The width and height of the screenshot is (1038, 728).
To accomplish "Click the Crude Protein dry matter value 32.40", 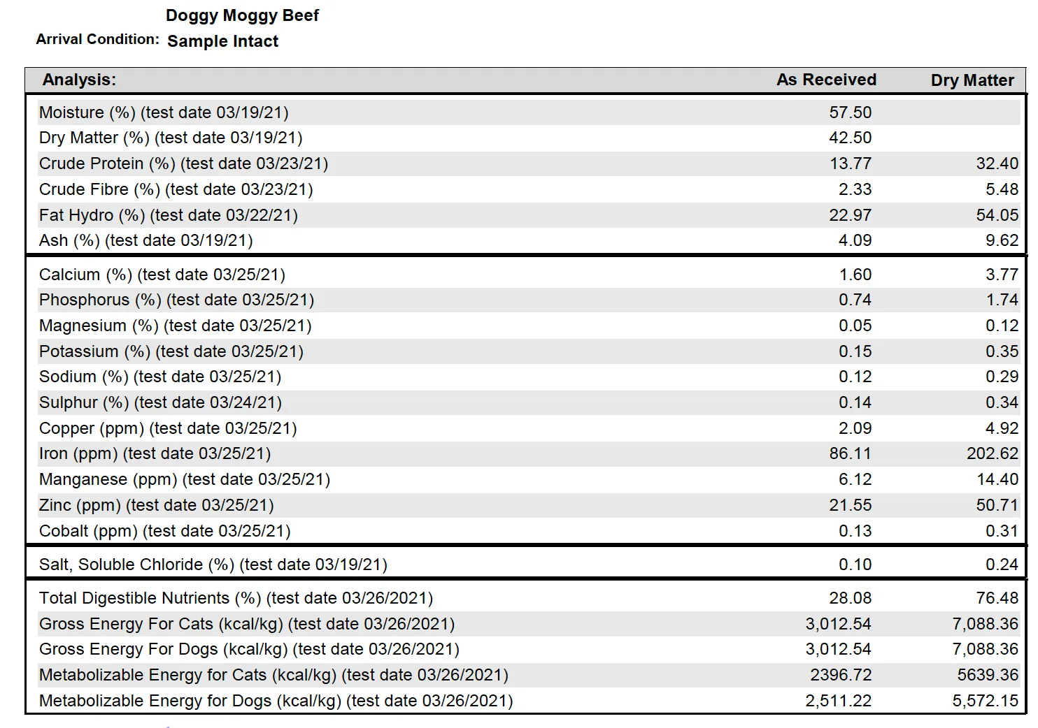I will [x=997, y=163].
